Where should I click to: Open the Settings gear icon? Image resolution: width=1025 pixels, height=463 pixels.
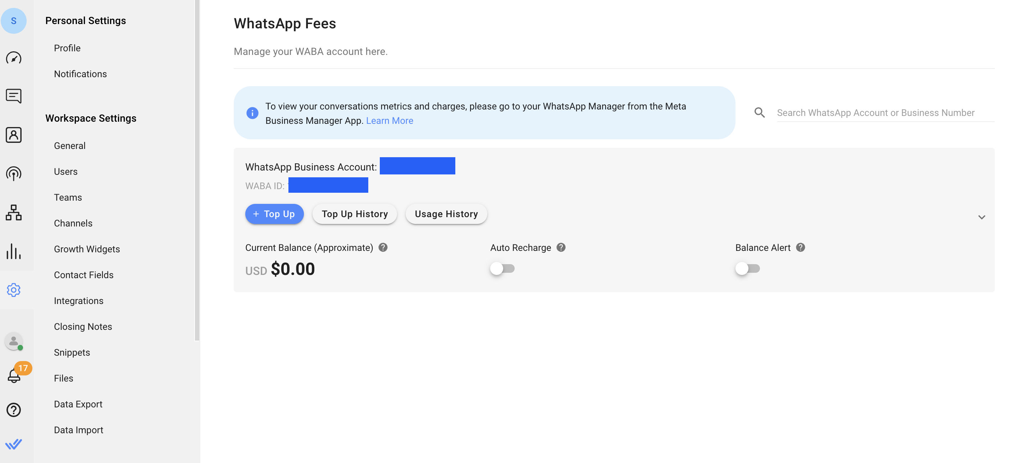(x=14, y=290)
